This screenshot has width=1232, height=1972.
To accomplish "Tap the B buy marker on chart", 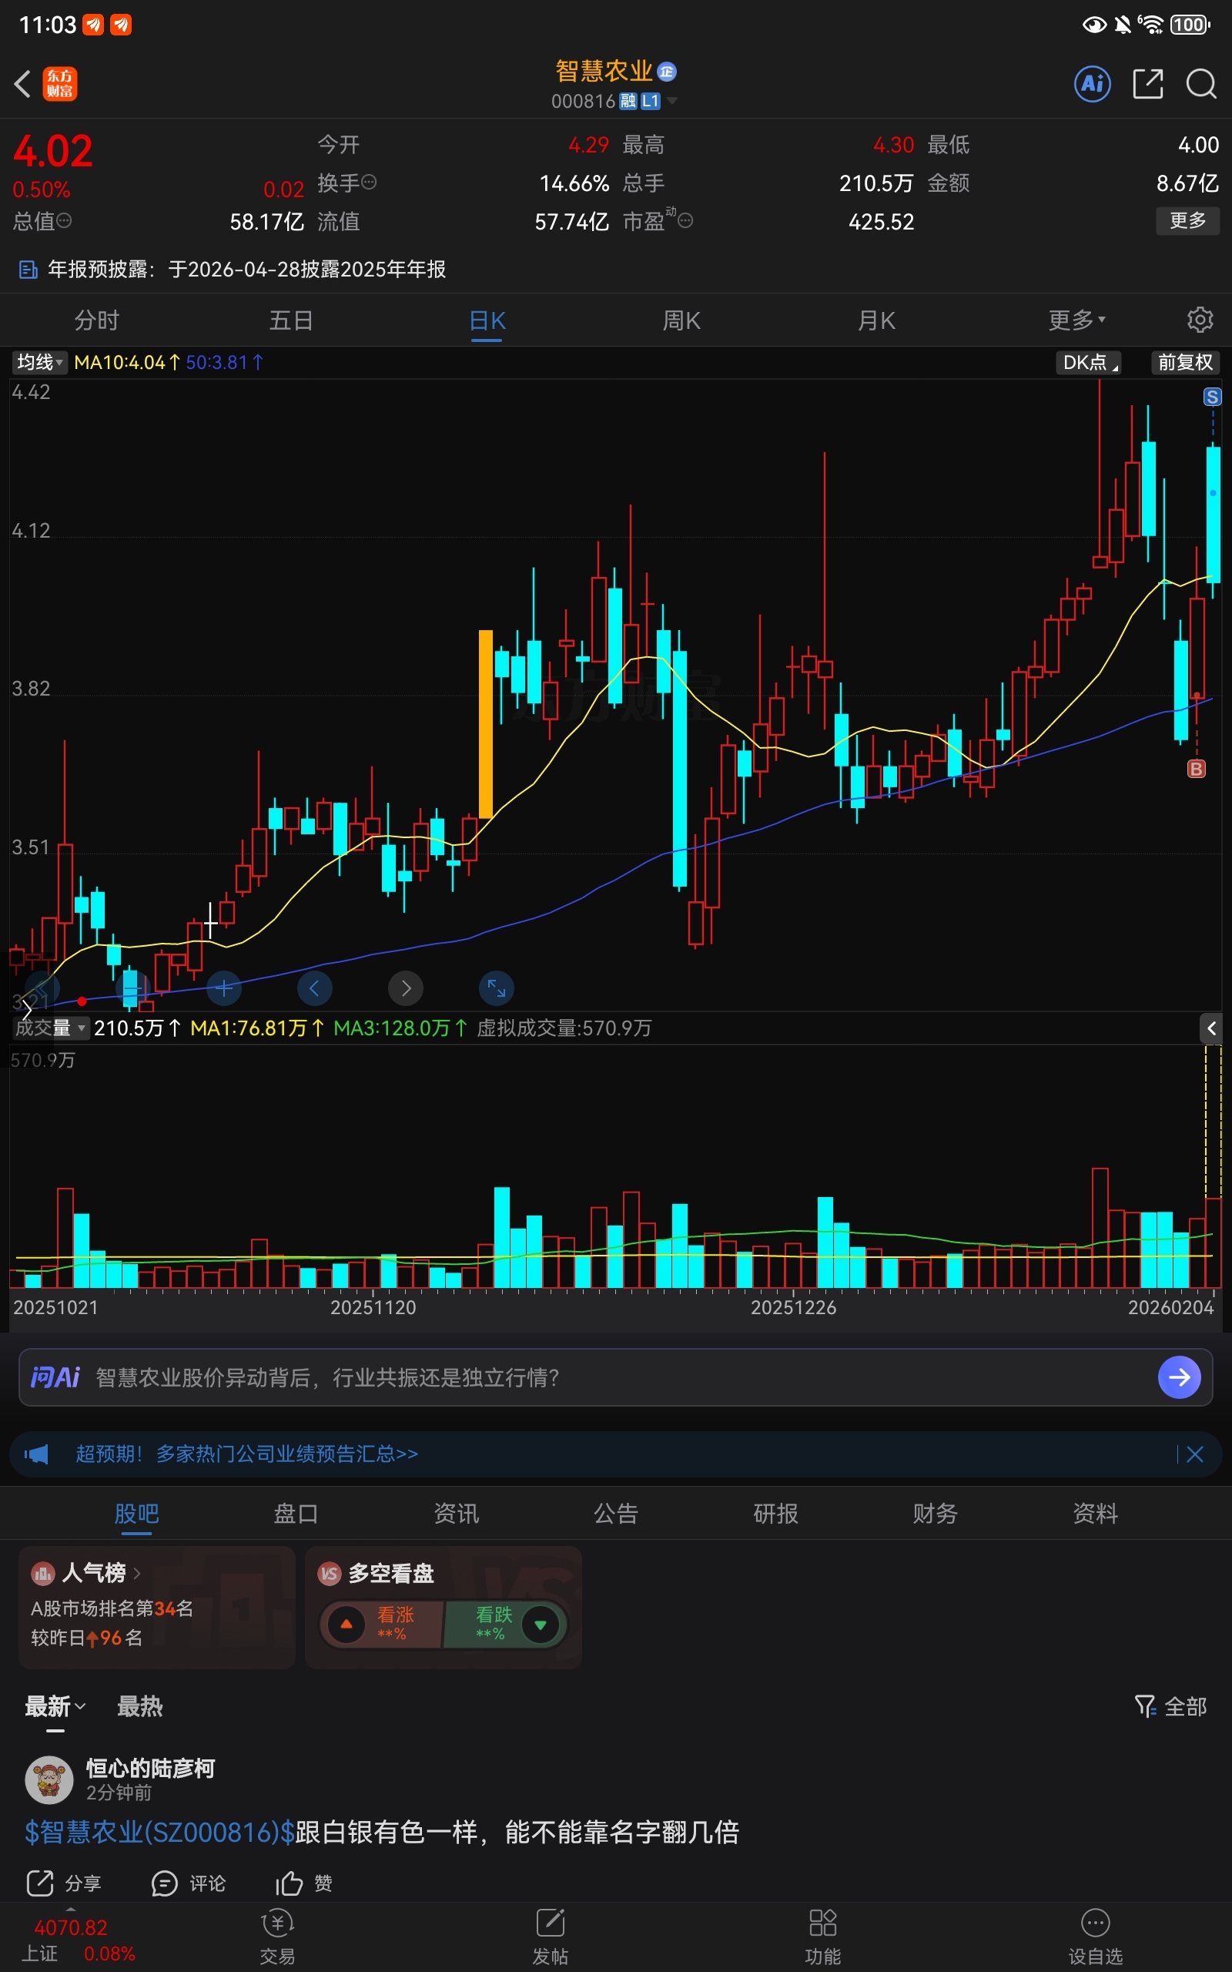I will point(1196,769).
